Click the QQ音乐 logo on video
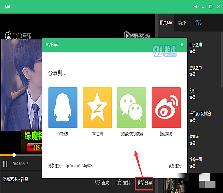Screen dimensions: 223x193 click(18, 36)
